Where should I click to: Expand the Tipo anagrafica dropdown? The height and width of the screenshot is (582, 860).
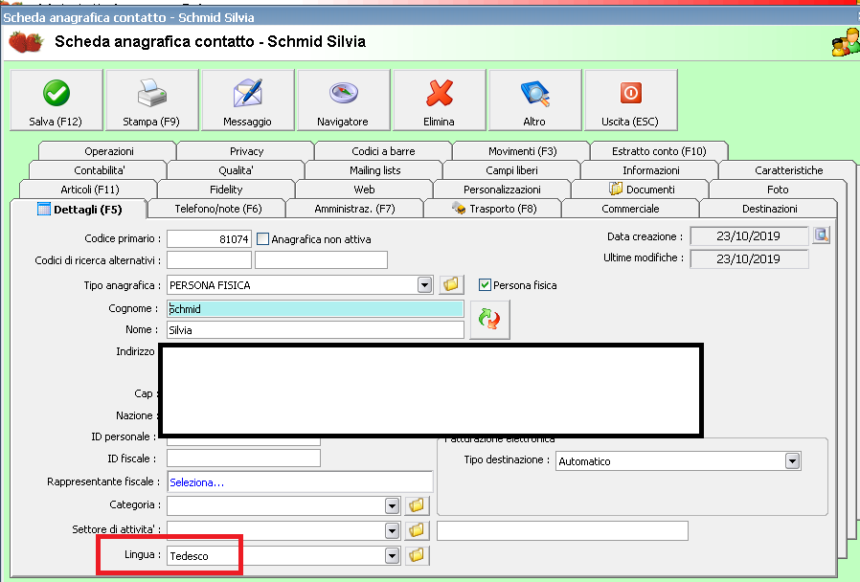424,285
